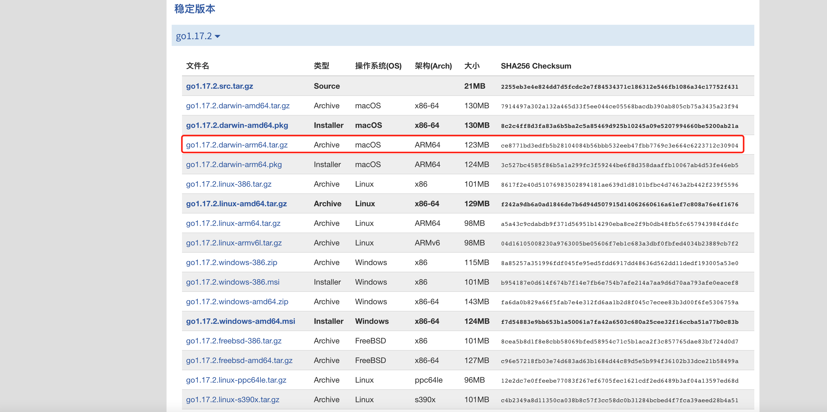This screenshot has height=412, width=827.
Task: Click the 115MB size cell
Action: [476, 262]
